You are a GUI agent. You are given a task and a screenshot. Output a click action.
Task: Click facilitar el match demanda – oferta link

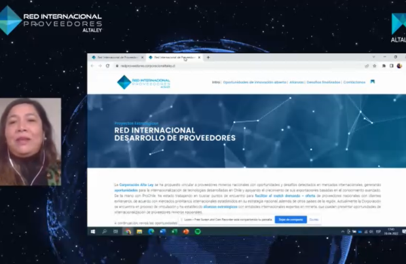285,196
